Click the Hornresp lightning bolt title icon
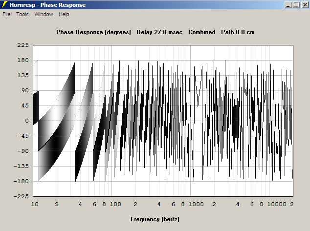The height and width of the screenshot is (231, 310). point(4,4)
